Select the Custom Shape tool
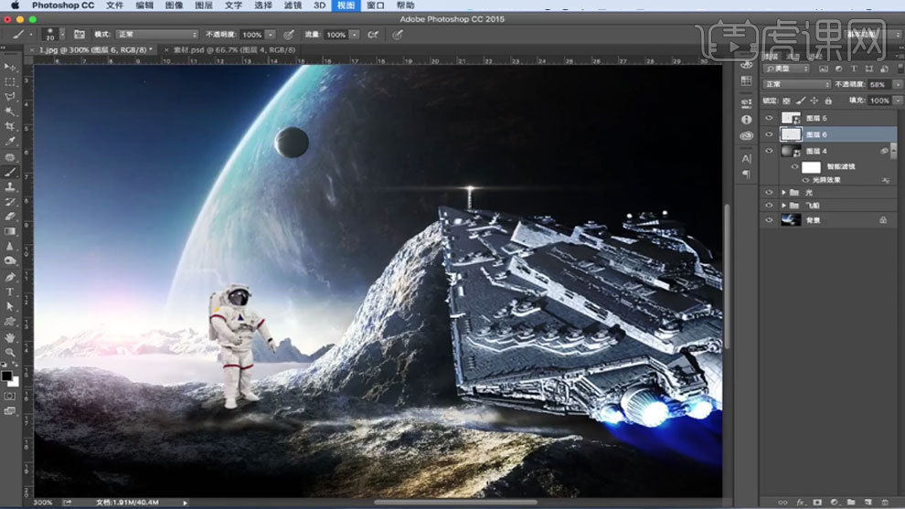905x509 pixels. point(10,322)
